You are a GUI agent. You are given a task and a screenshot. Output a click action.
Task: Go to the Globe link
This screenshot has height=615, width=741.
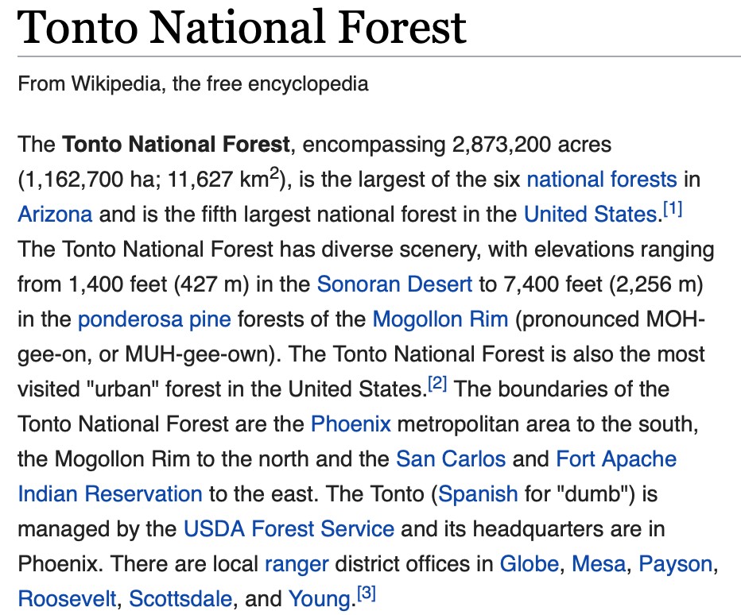click(x=529, y=564)
